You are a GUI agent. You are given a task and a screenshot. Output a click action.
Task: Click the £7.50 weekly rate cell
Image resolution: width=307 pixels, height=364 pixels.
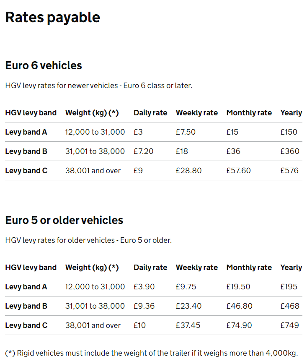point(186,132)
